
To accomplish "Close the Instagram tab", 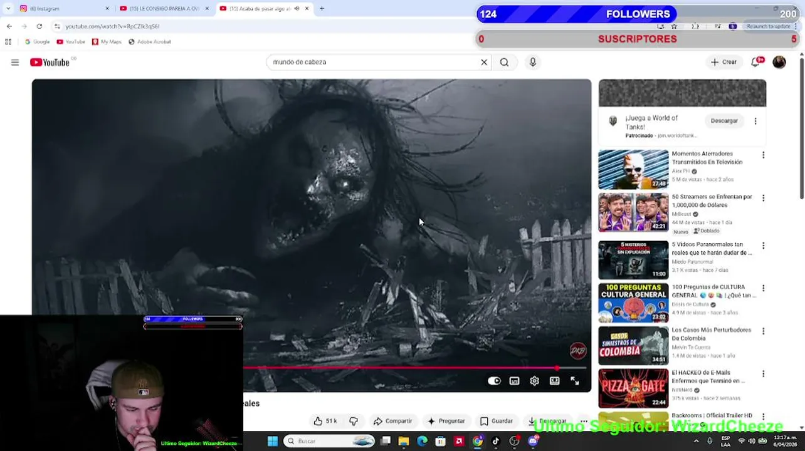I will click(x=107, y=9).
